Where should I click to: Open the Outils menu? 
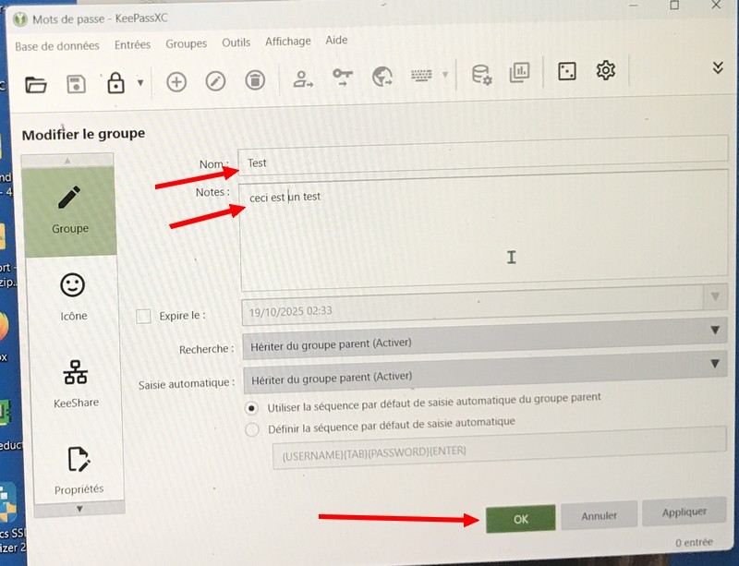(236, 42)
